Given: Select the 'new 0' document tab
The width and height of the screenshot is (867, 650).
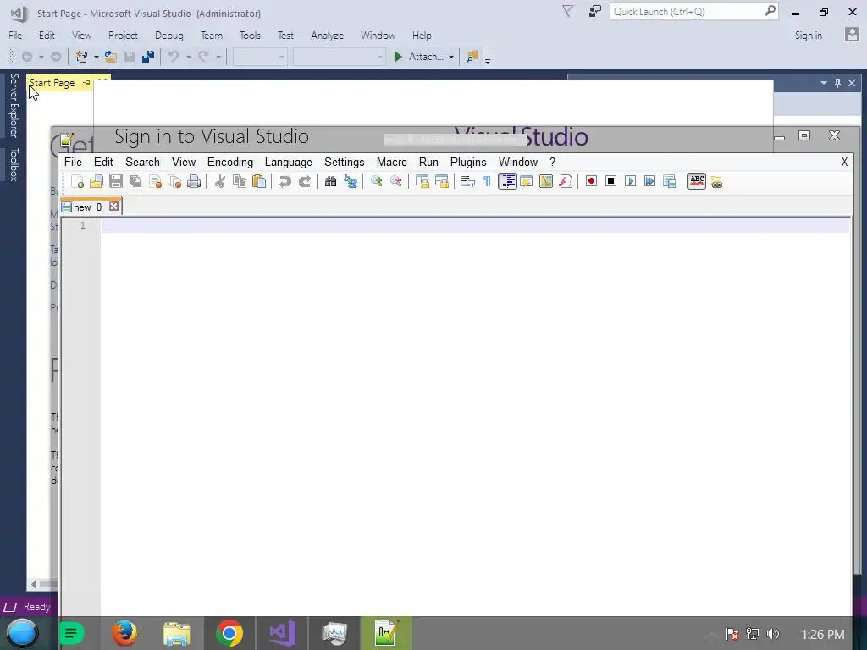Looking at the screenshot, I should click(x=91, y=207).
